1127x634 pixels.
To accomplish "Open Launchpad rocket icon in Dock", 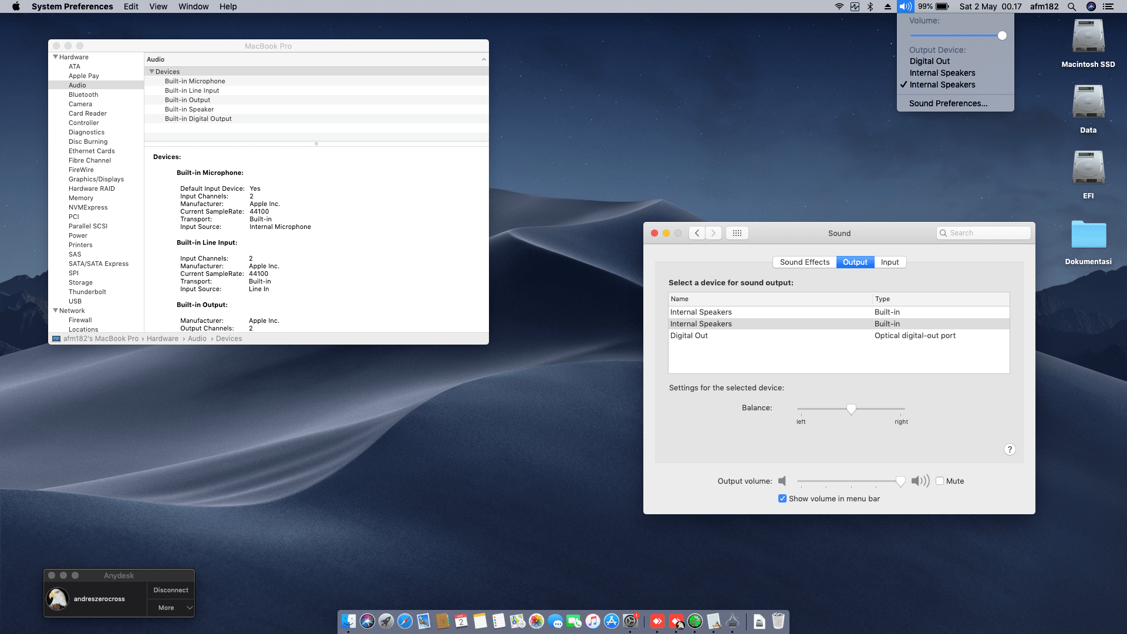I will coord(386,621).
